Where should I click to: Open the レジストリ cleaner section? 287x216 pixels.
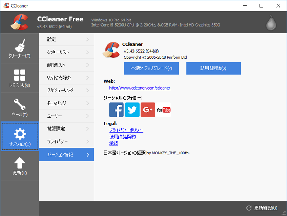20,78
